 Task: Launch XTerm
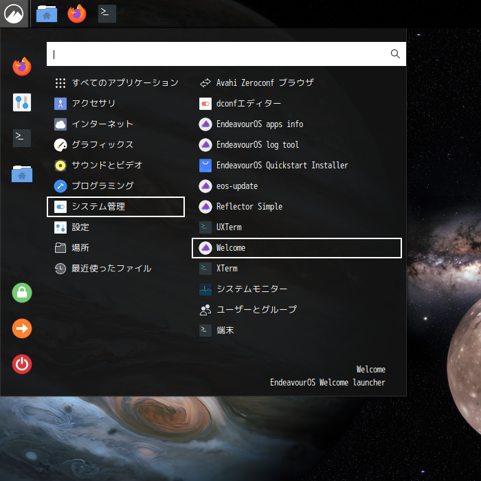pos(297,269)
